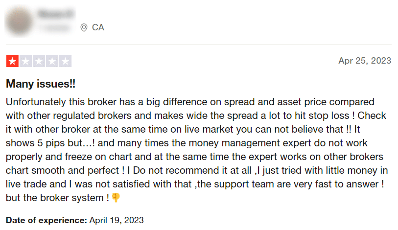
Task: Open the "Many issues!!" review title
Action: click(x=41, y=84)
